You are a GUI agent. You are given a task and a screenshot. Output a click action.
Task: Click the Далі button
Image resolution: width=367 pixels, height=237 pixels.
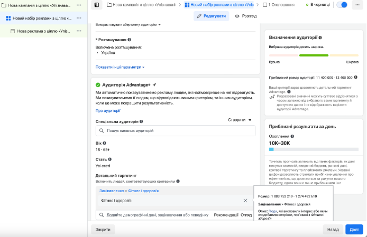(354, 230)
